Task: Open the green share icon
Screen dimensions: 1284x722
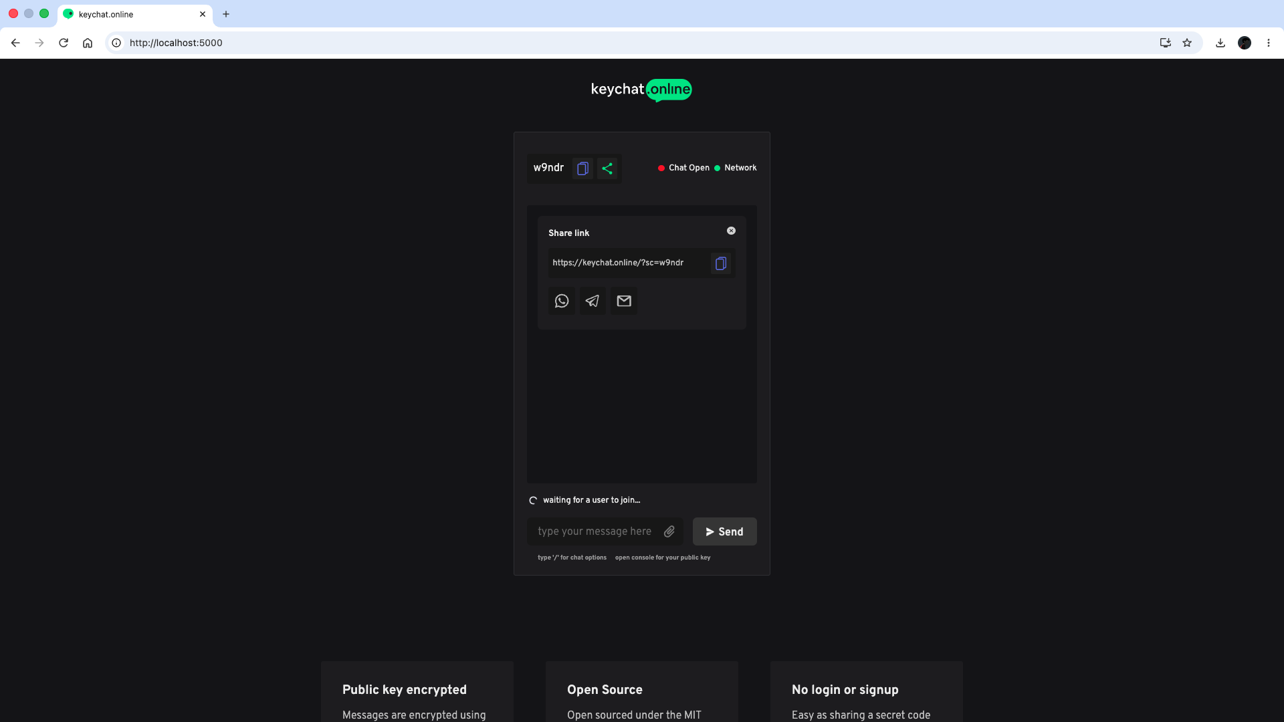Action: [x=607, y=168]
